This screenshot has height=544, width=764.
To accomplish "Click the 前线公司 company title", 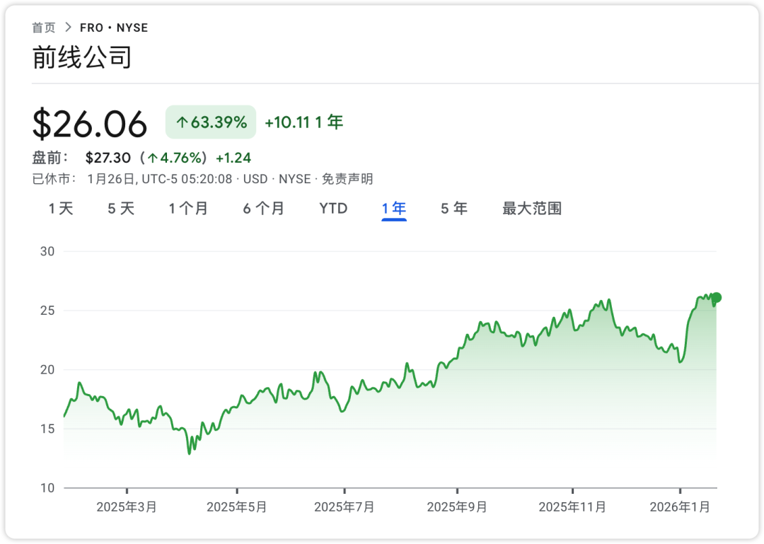I will (82, 58).
